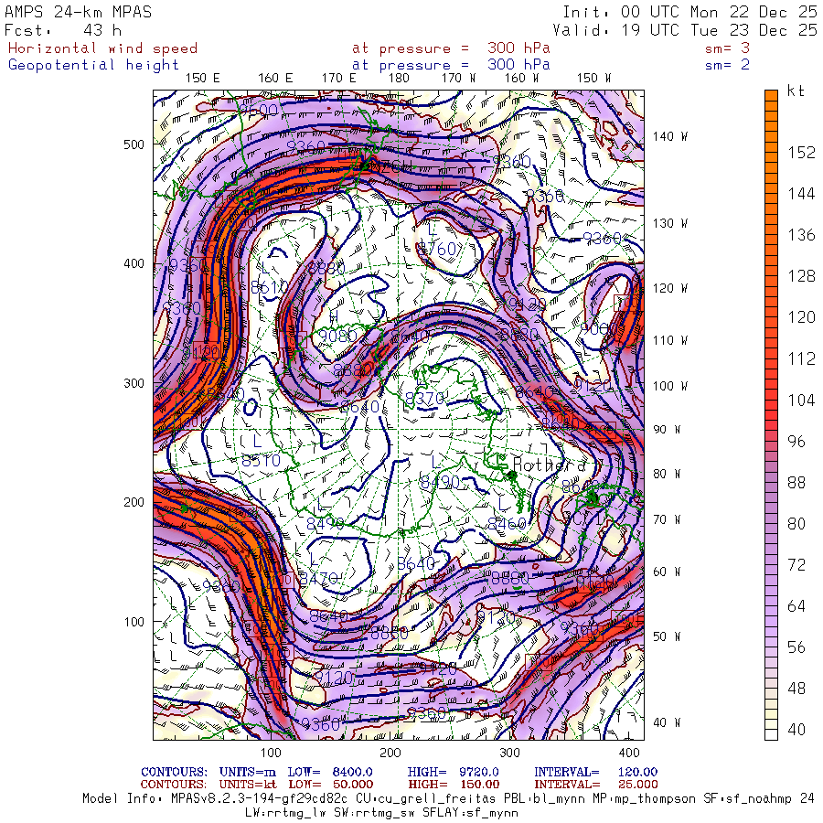Click the "120 W" label right of the map
Image resolution: width=823 pixels, height=823 pixels.
[670, 289]
